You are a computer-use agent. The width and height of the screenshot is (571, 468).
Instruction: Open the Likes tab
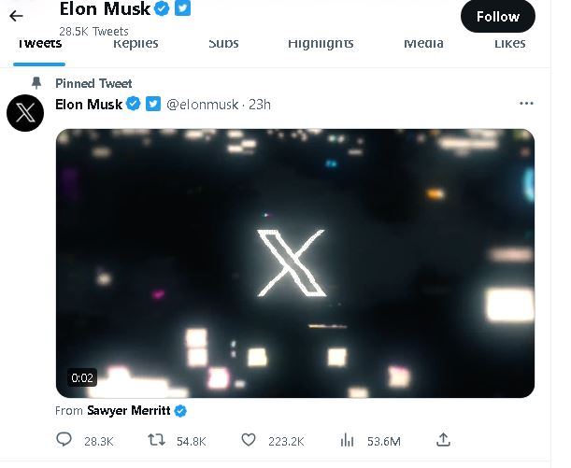coord(509,44)
